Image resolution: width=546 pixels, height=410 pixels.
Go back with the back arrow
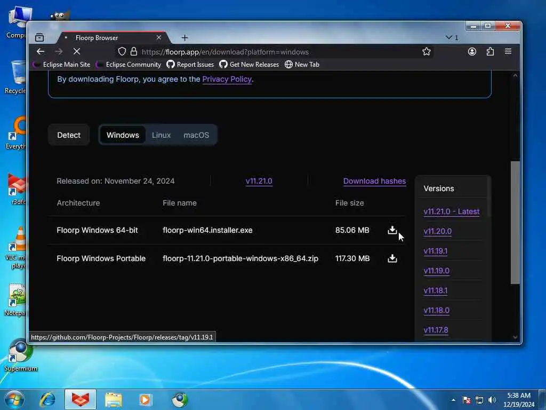click(x=41, y=52)
